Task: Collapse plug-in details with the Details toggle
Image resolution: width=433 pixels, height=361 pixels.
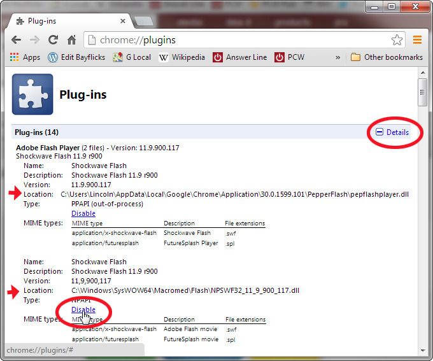Action: click(392, 132)
